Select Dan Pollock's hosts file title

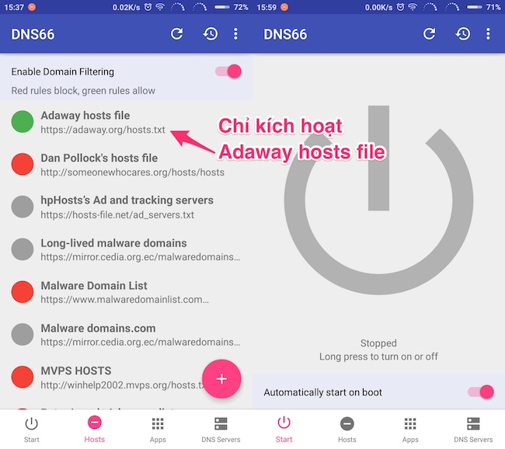[x=99, y=158]
